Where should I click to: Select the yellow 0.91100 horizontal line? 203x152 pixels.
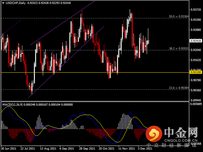coord(95,73)
